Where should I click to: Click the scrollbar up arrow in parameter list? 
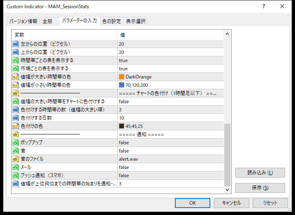[227, 34]
